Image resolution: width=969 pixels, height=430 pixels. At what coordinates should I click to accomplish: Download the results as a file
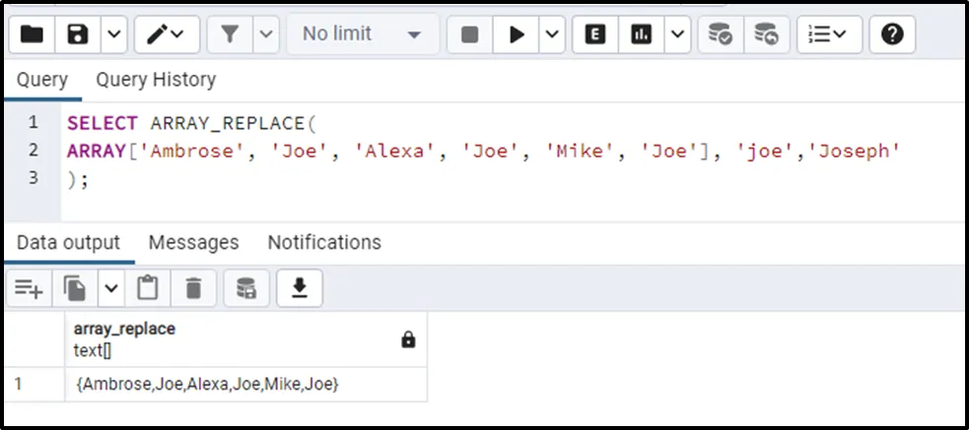(x=300, y=288)
